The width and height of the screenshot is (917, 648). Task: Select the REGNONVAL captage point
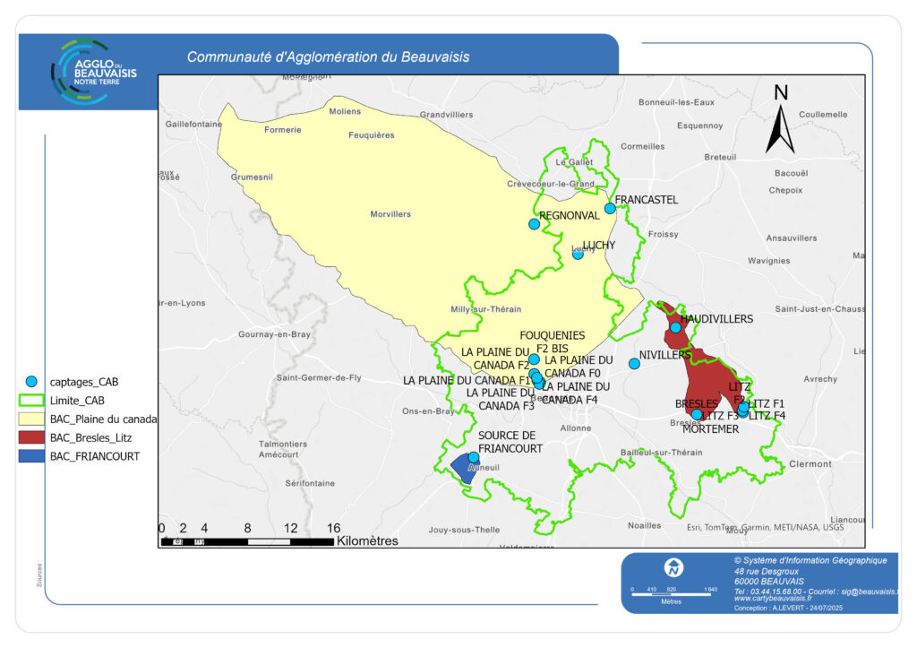coord(535,224)
